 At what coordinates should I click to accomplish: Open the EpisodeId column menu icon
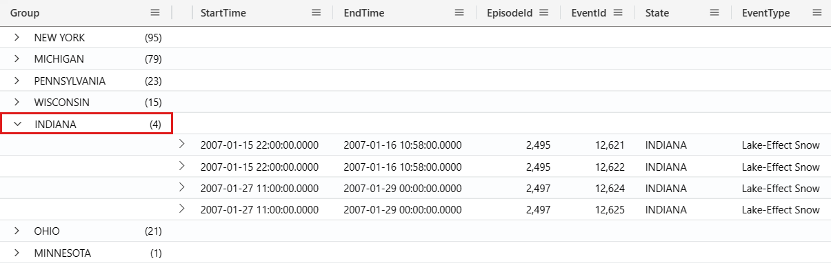click(x=543, y=13)
